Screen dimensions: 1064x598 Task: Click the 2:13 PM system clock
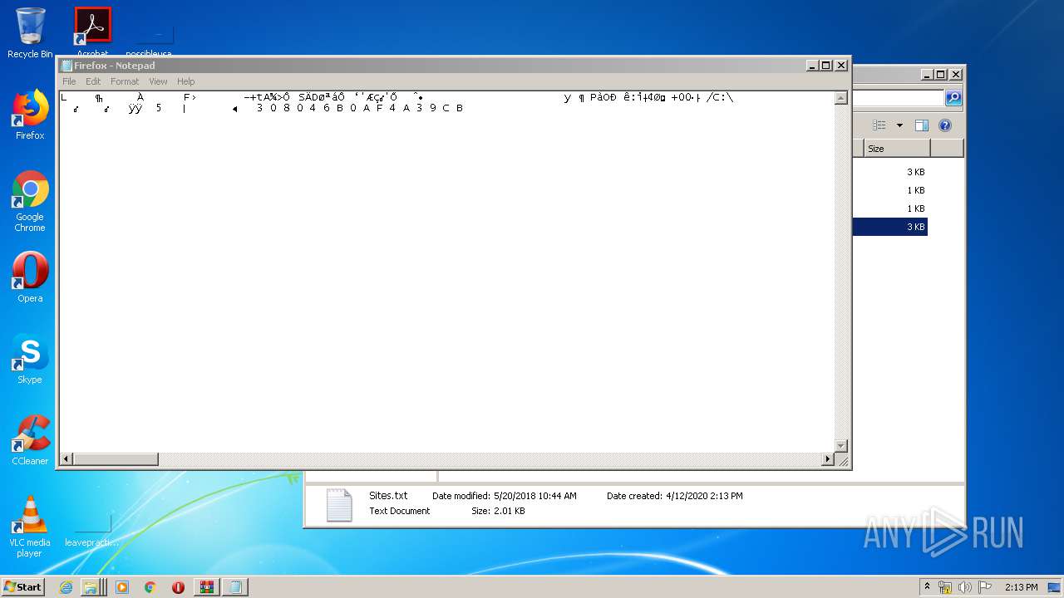(1021, 587)
